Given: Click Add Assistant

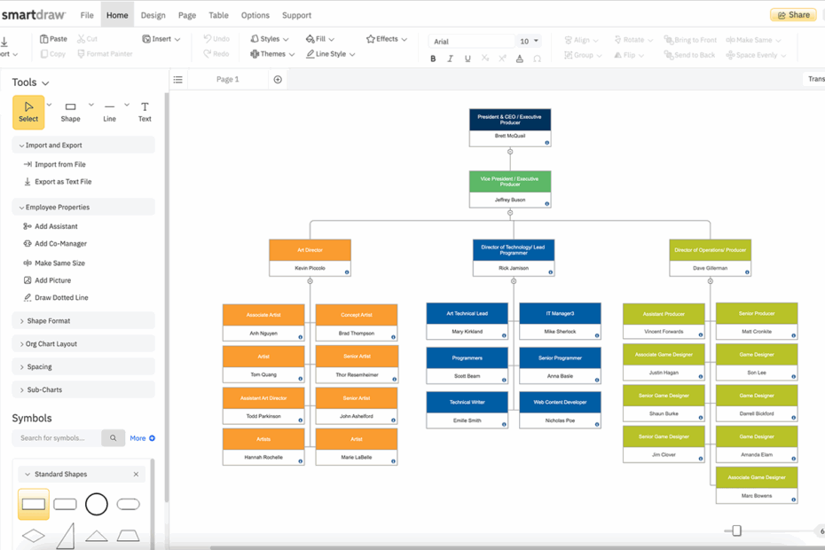Looking at the screenshot, I should coord(51,226).
